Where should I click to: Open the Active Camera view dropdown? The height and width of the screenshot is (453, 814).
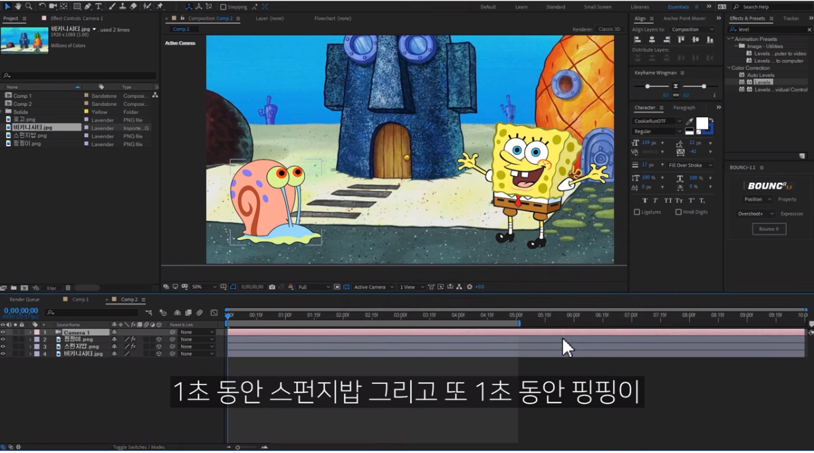[374, 287]
